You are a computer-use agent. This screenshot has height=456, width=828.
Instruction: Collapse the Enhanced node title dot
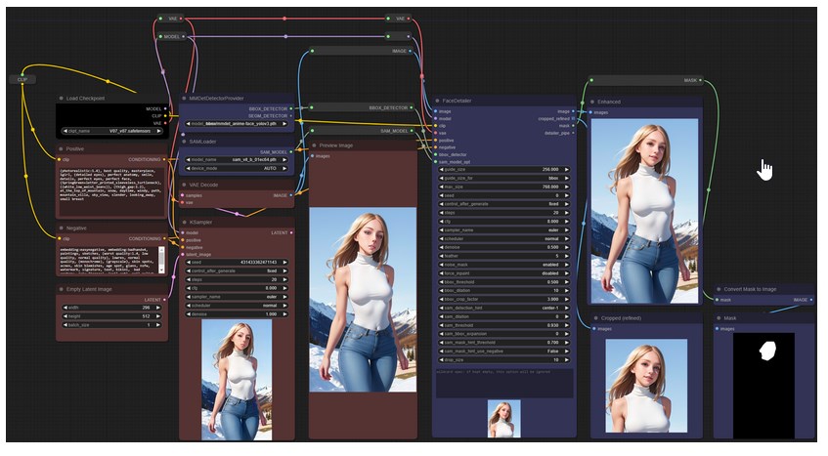tap(592, 102)
